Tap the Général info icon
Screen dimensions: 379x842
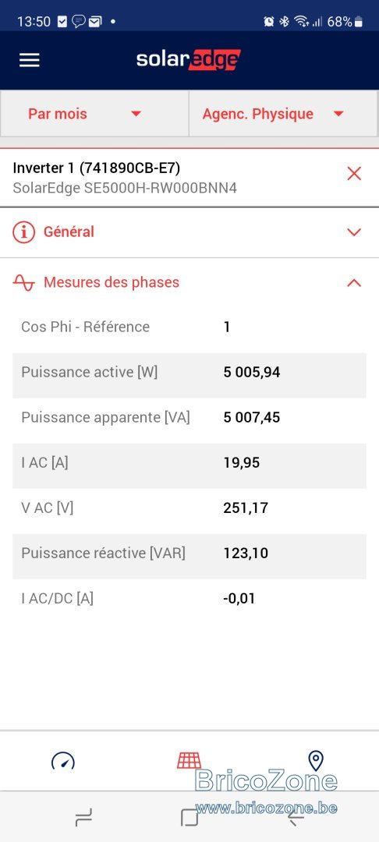point(23,232)
